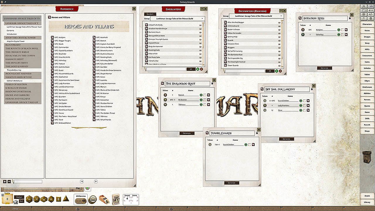Tick the checkbox in Boorak row
Screen dimensions: 375x211
pyautogui.click(x=205, y=95)
